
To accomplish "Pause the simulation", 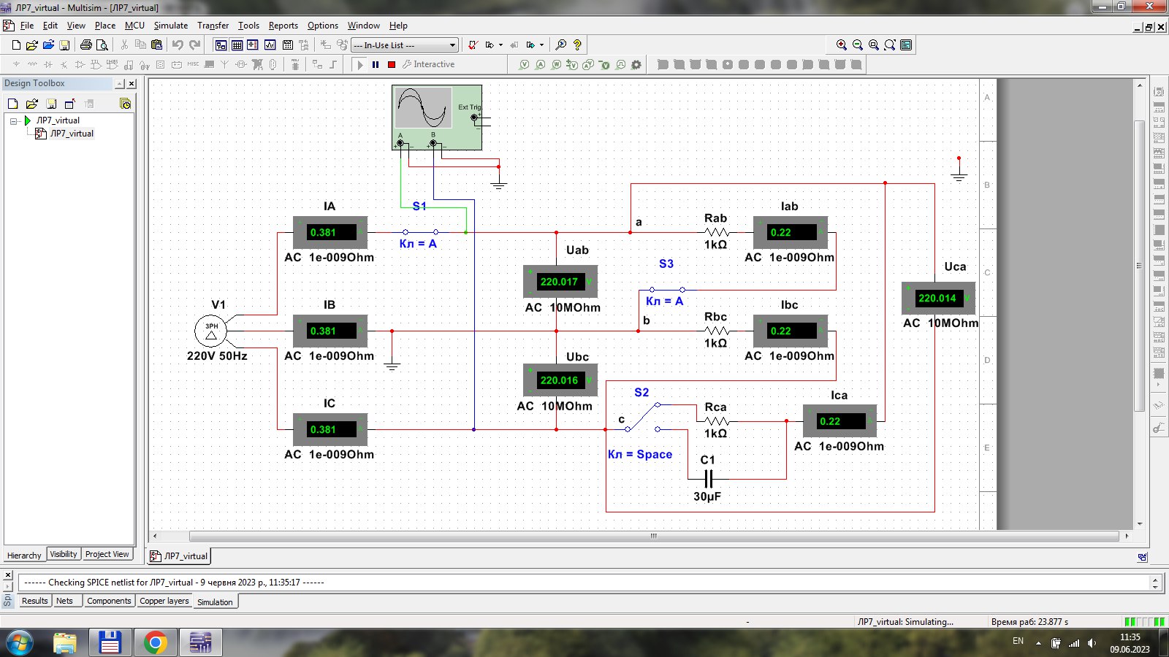I will click(376, 64).
